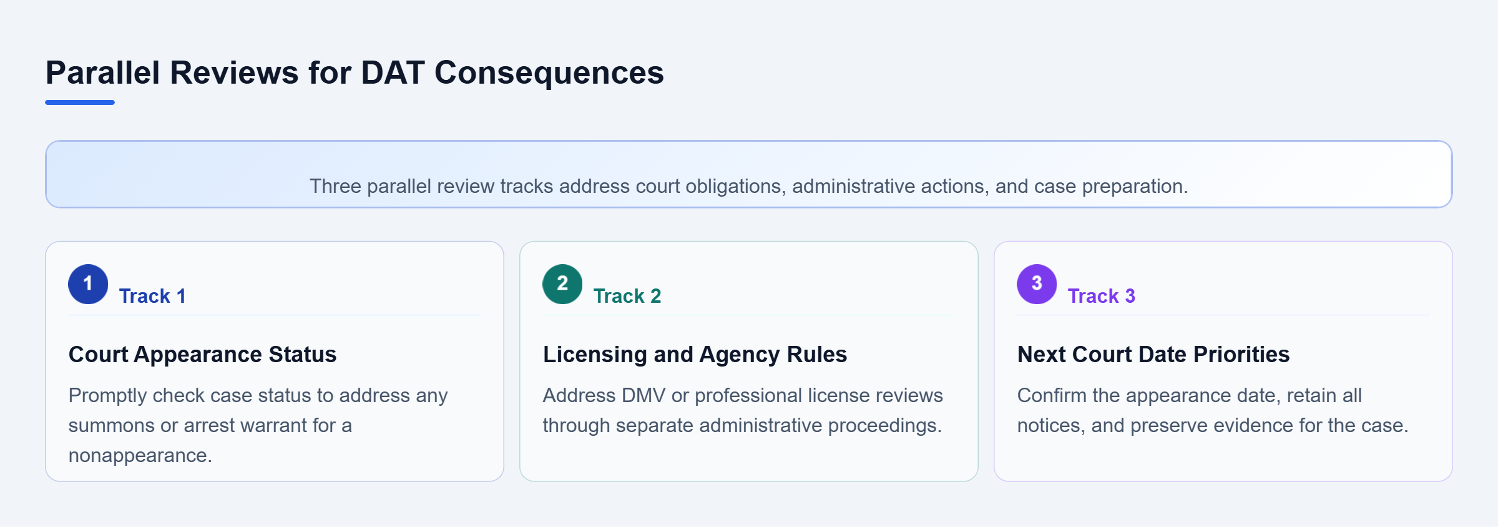This screenshot has height=527, width=1498.
Task: Click the 'Parallel Reviews for DAT Consequences' title
Action: pos(355,72)
